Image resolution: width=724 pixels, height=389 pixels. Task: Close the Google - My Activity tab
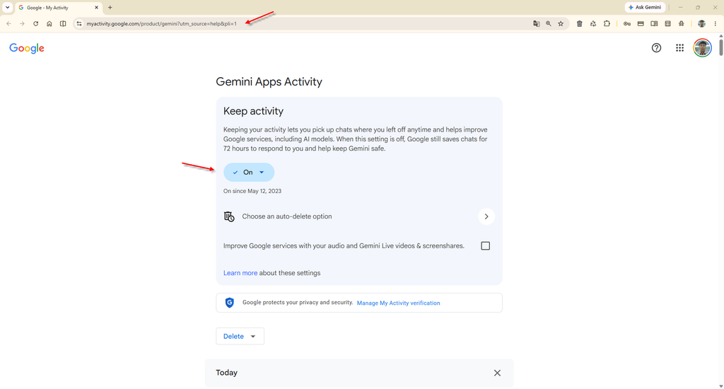point(96,8)
